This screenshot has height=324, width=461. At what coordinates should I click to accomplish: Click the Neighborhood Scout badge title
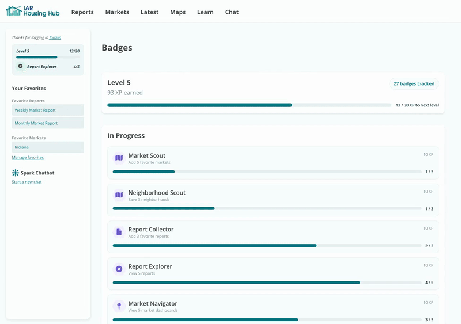click(157, 193)
